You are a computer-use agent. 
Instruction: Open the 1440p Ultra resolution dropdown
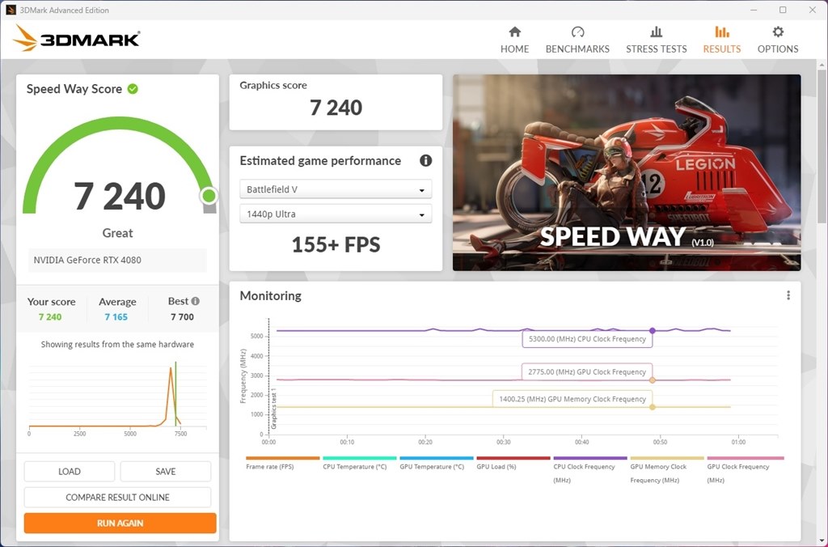[x=336, y=214]
